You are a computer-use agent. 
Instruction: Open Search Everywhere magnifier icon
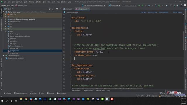182,6
